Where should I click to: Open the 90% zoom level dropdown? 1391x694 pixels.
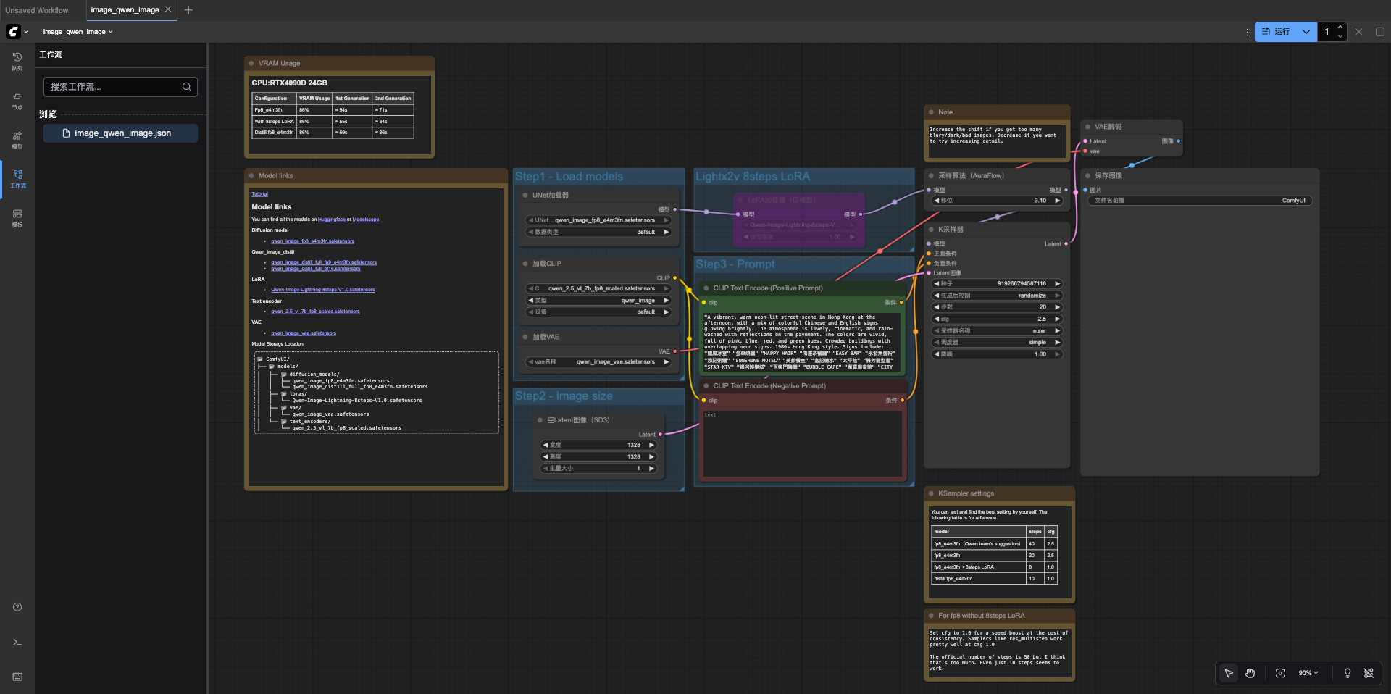pyautogui.click(x=1308, y=673)
